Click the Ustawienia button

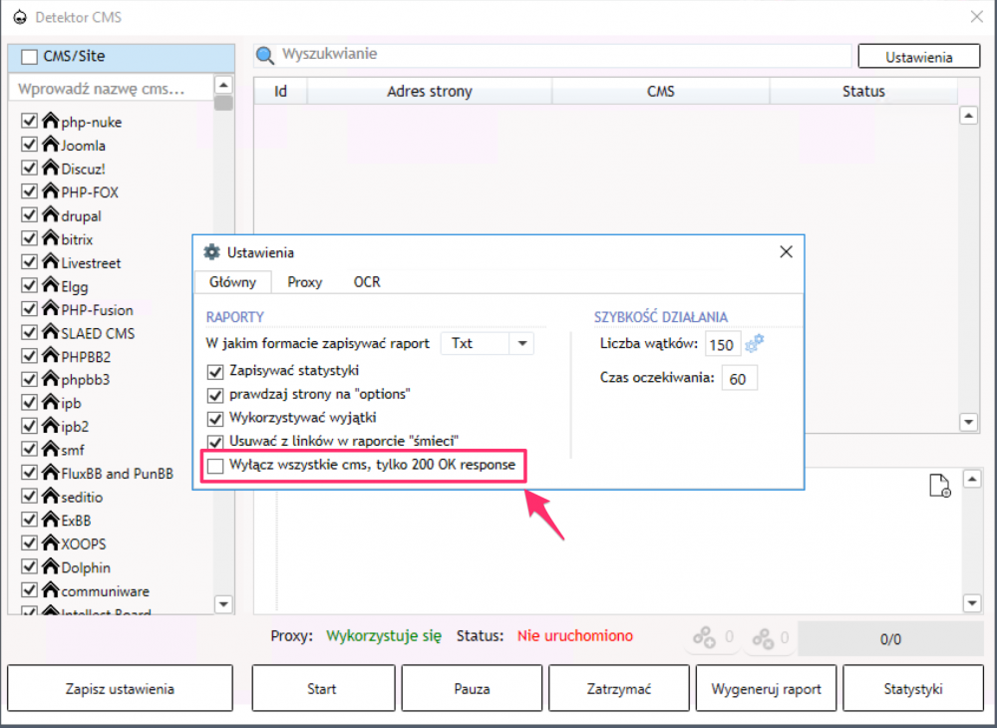(x=919, y=57)
